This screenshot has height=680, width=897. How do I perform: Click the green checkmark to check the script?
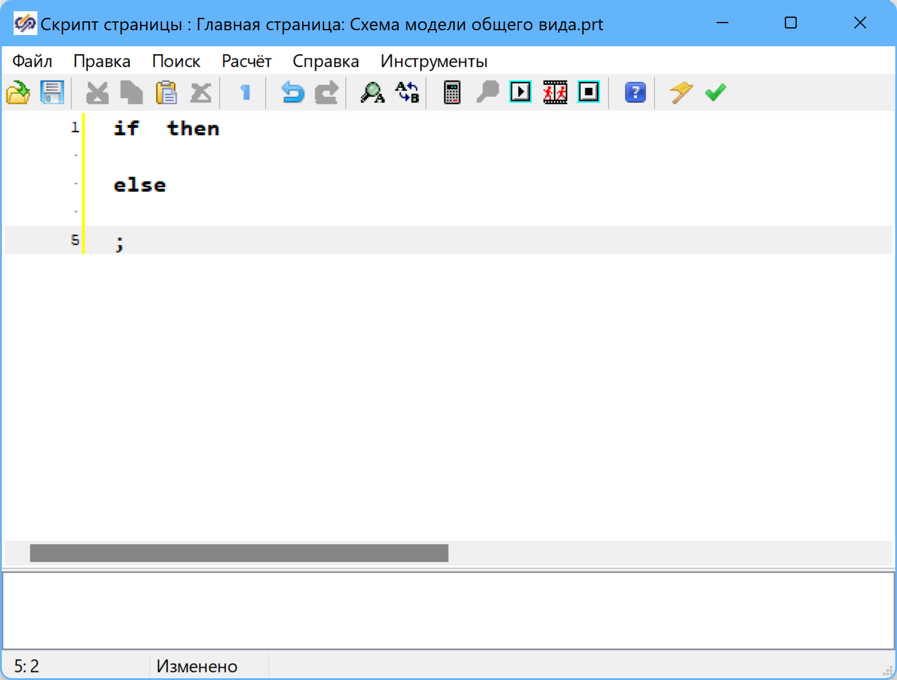[715, 93]
